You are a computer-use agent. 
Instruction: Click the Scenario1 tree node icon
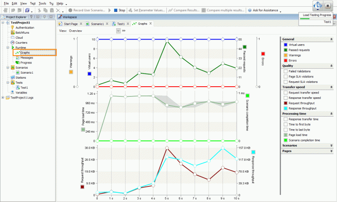pyautogui.click(x=18, y=72)
